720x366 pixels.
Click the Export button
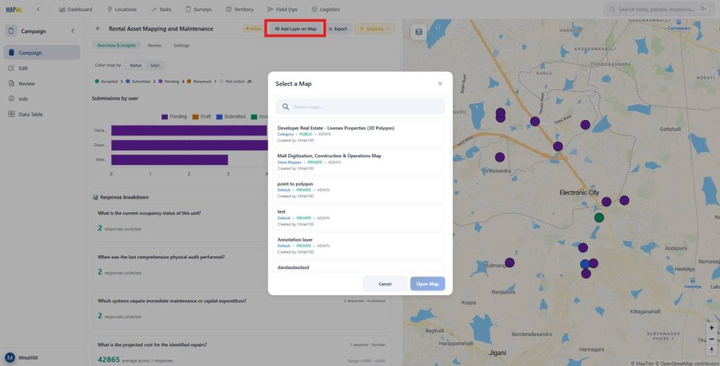(338, 28)
